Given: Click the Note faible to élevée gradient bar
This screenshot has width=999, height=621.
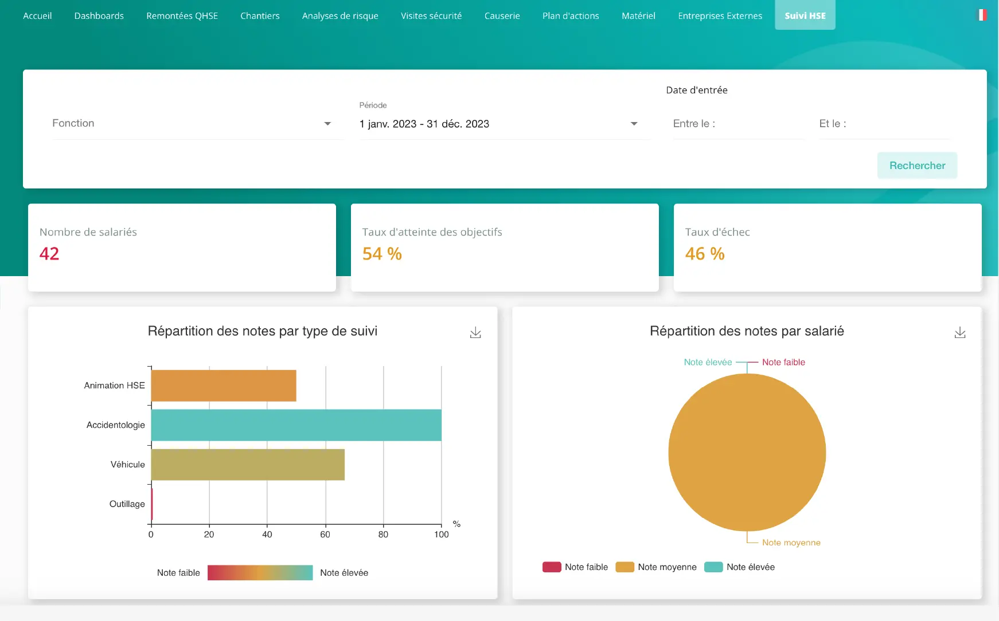Looking at the screenshot, I should coord(260,573).
